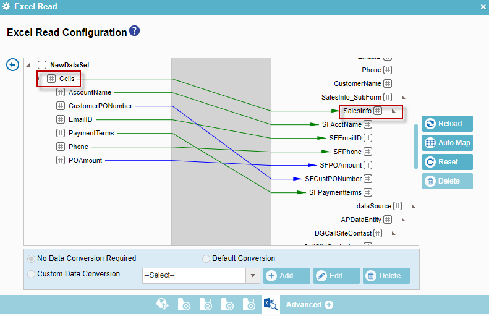The height and width of the screenshot is (316, 489).
Task: Collapse the NewDataSet tree node
Action: point(28,65)
